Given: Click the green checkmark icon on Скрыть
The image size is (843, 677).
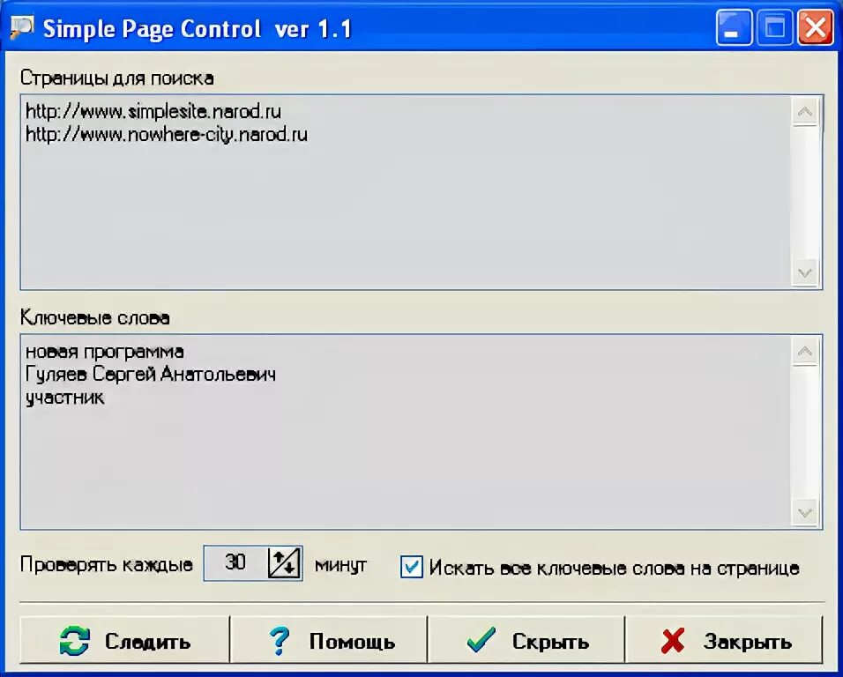Looking at the screenshot, I should (x=481, y=640).
